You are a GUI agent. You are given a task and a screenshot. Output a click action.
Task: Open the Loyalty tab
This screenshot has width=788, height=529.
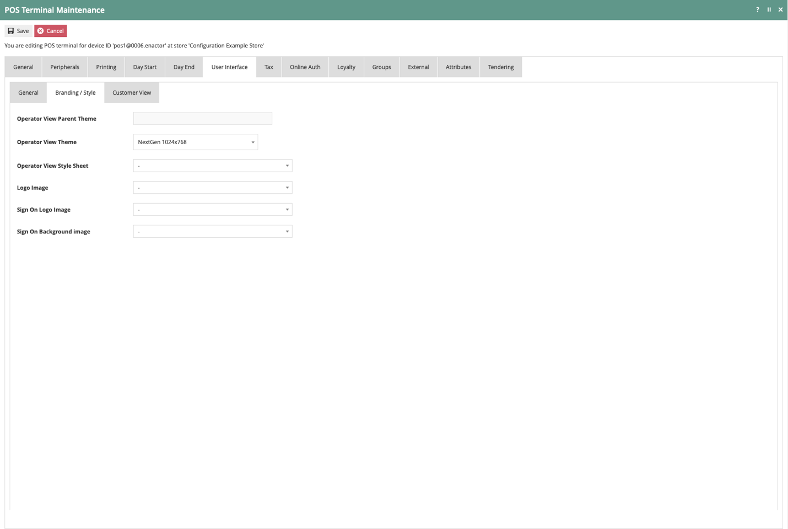tap(346, 67)
